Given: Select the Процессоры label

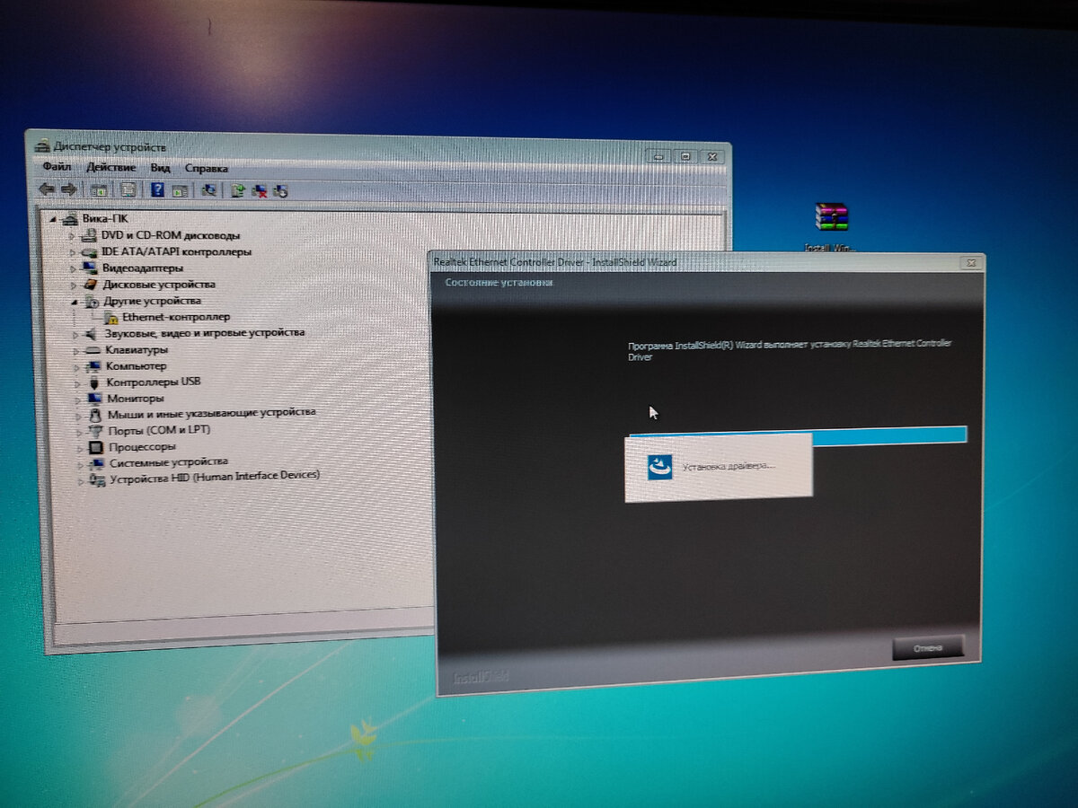Looking at the screenshot, I should point(142,446).
